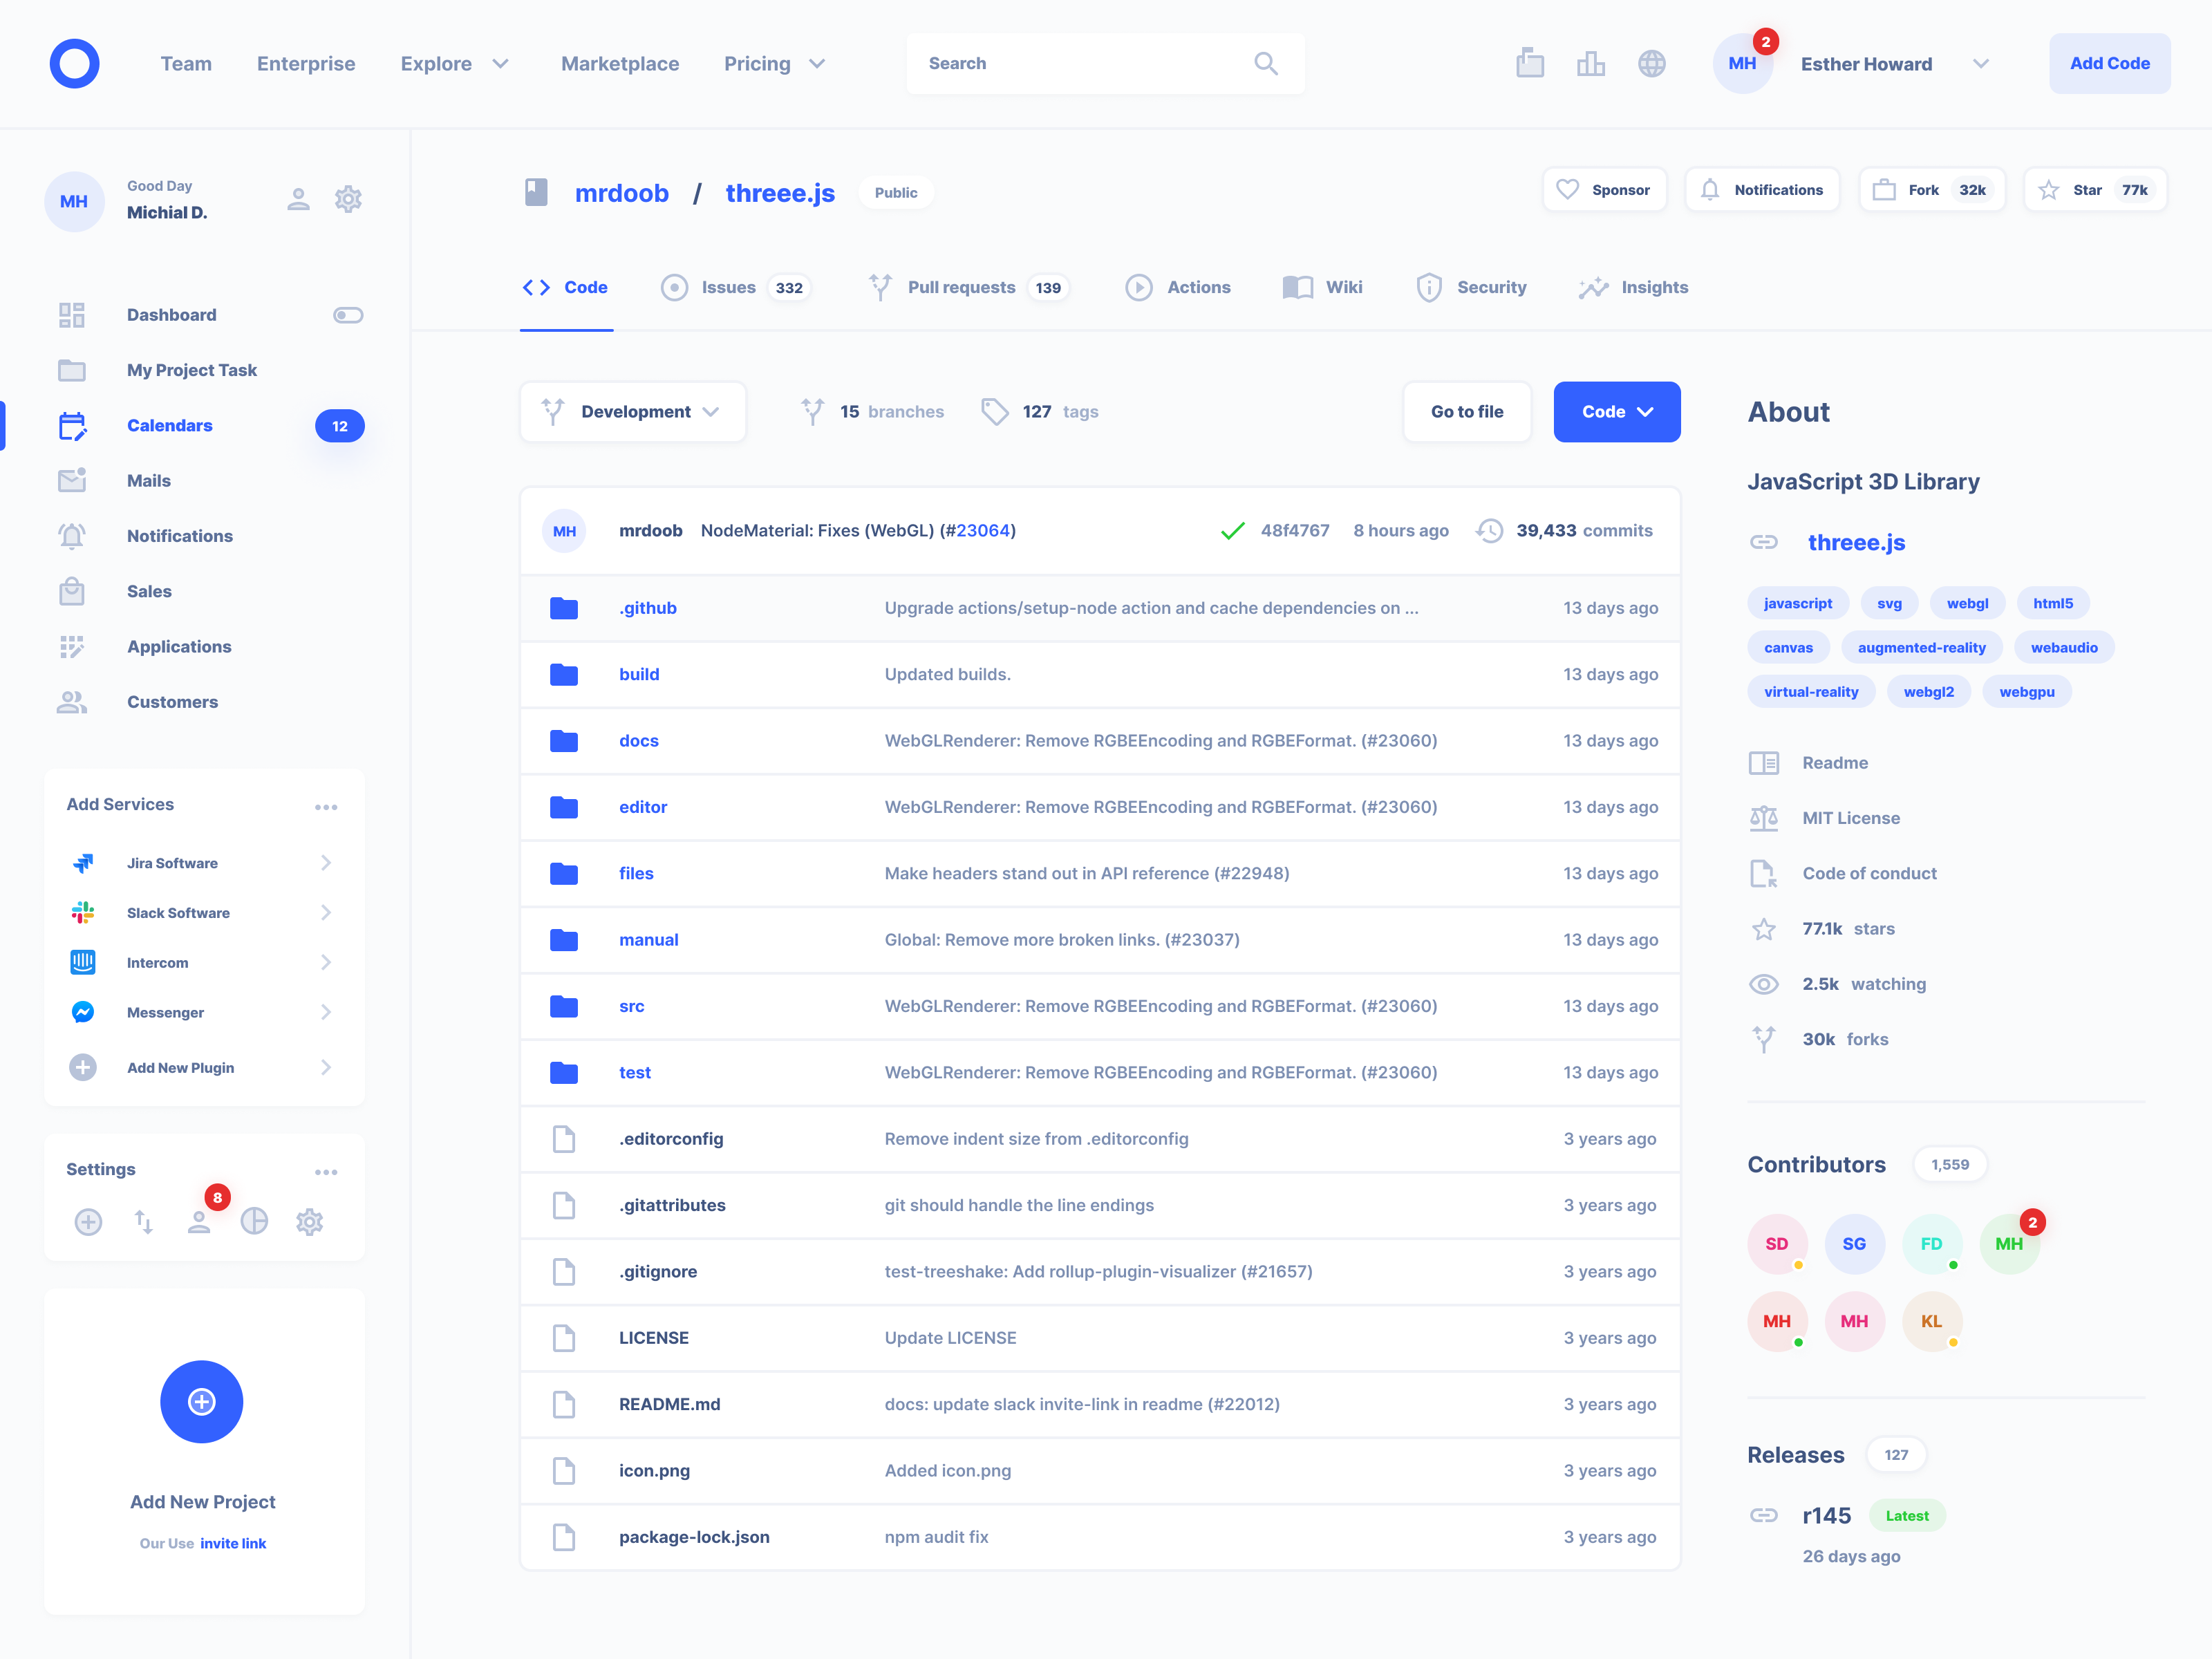Click the Add Code button

(2109, 64)
